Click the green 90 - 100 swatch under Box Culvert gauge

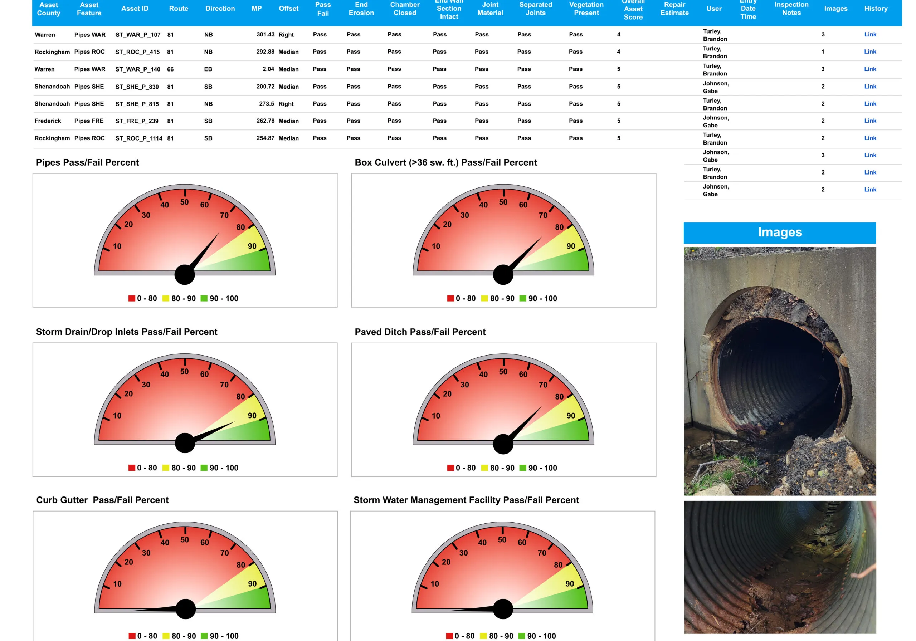coord(523,298)
